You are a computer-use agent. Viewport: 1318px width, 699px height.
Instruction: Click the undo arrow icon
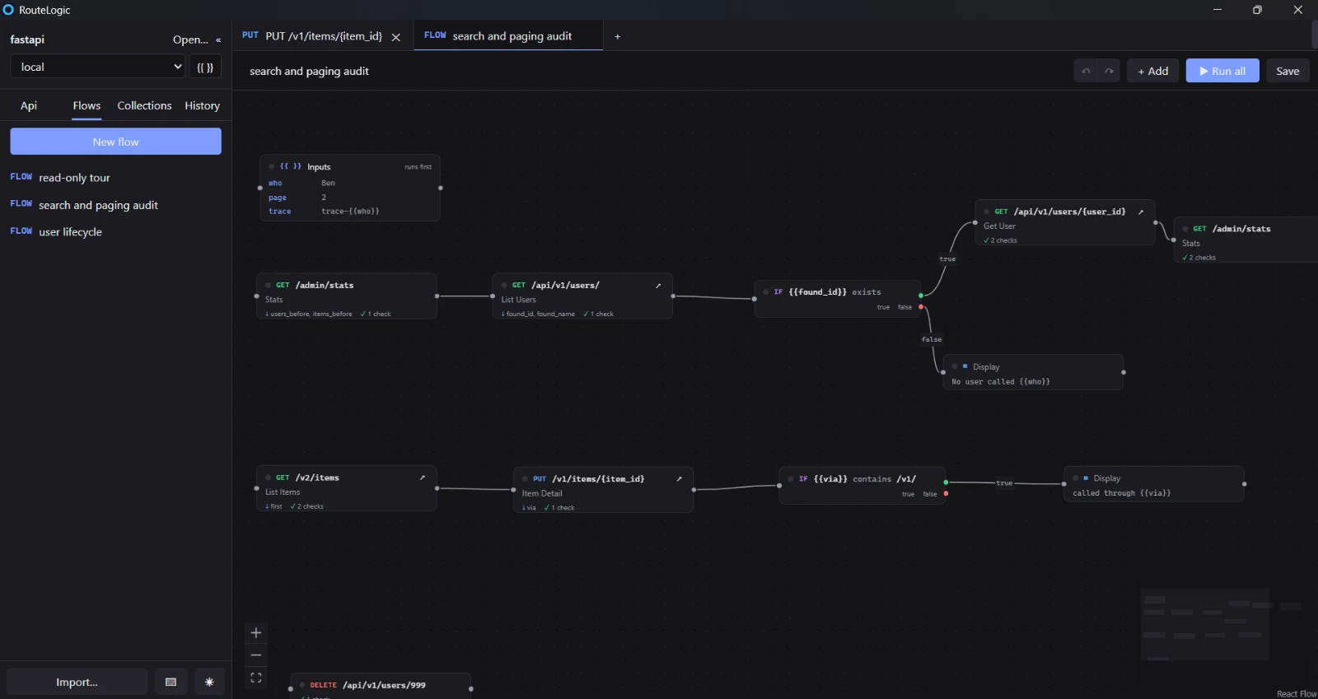[x=1086, y=71]
